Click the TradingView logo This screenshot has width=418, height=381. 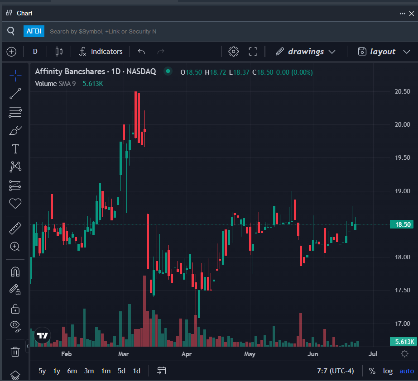click(x=42, y=335)
